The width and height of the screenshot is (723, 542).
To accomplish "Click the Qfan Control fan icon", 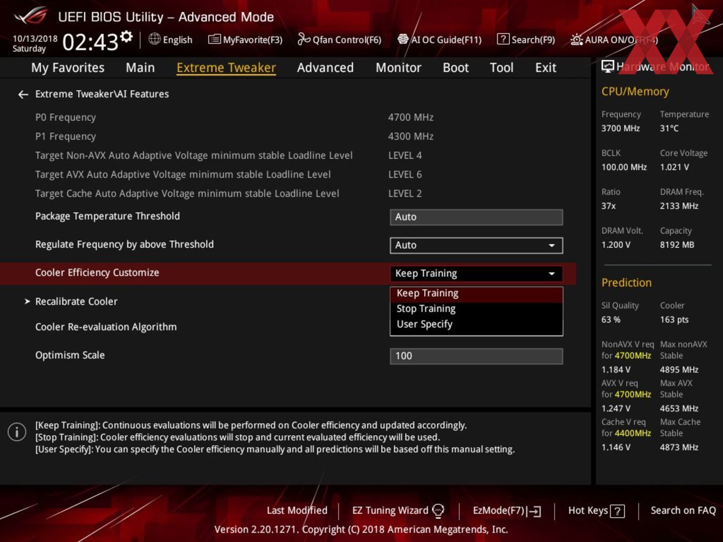I will point(304,39).
